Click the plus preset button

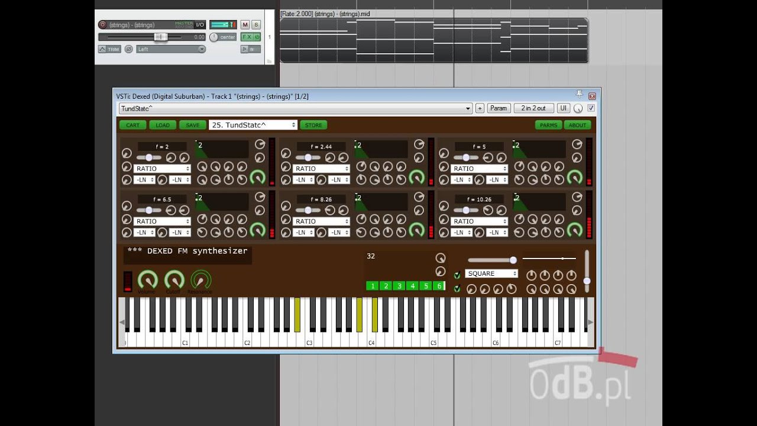point(480,108)
